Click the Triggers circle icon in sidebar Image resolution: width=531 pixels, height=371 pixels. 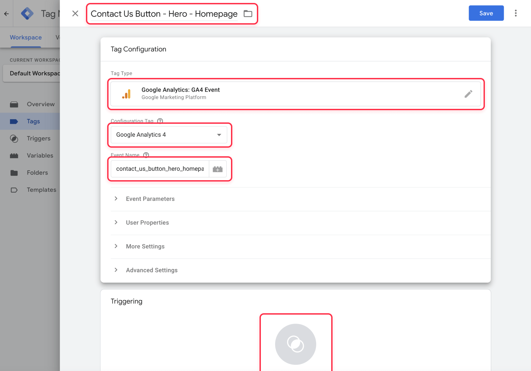14,139
